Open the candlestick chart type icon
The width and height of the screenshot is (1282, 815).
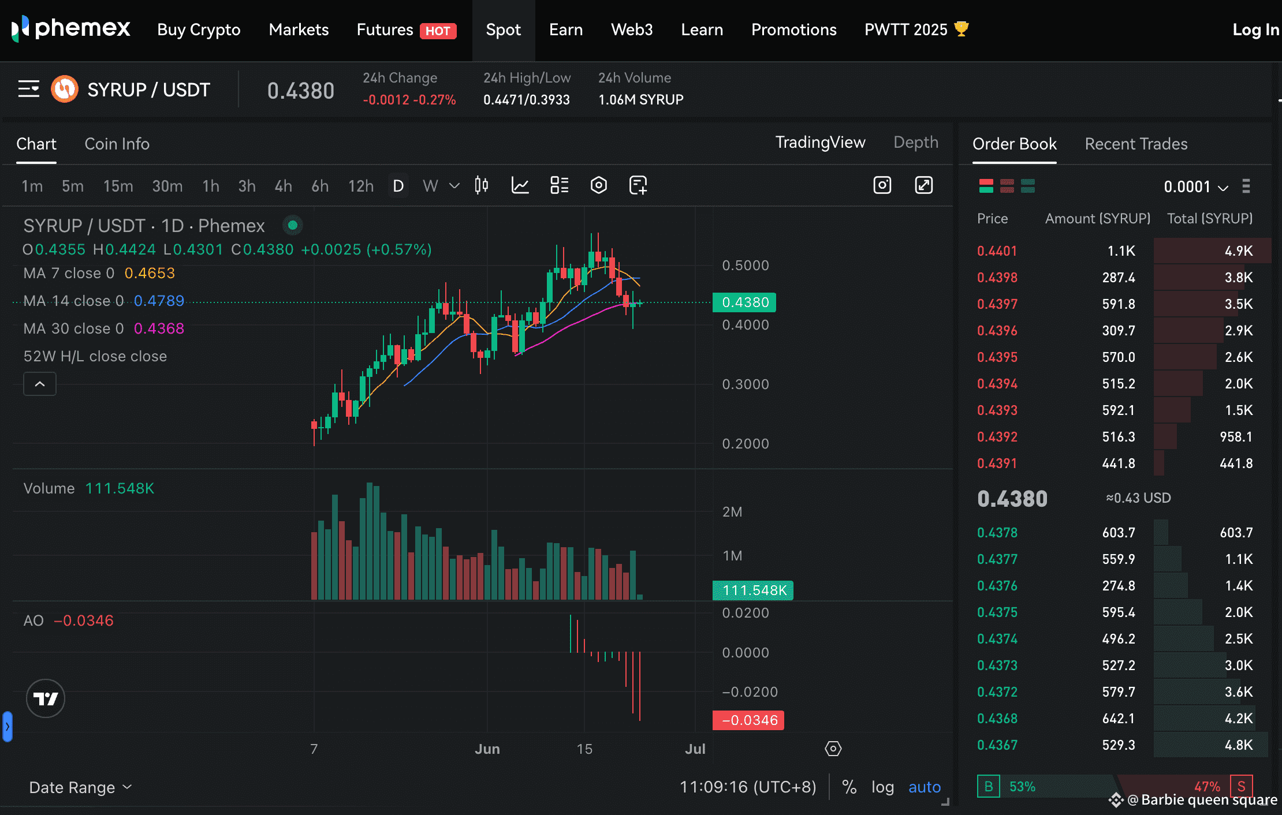pyautogui.click(x=481, y=185)
